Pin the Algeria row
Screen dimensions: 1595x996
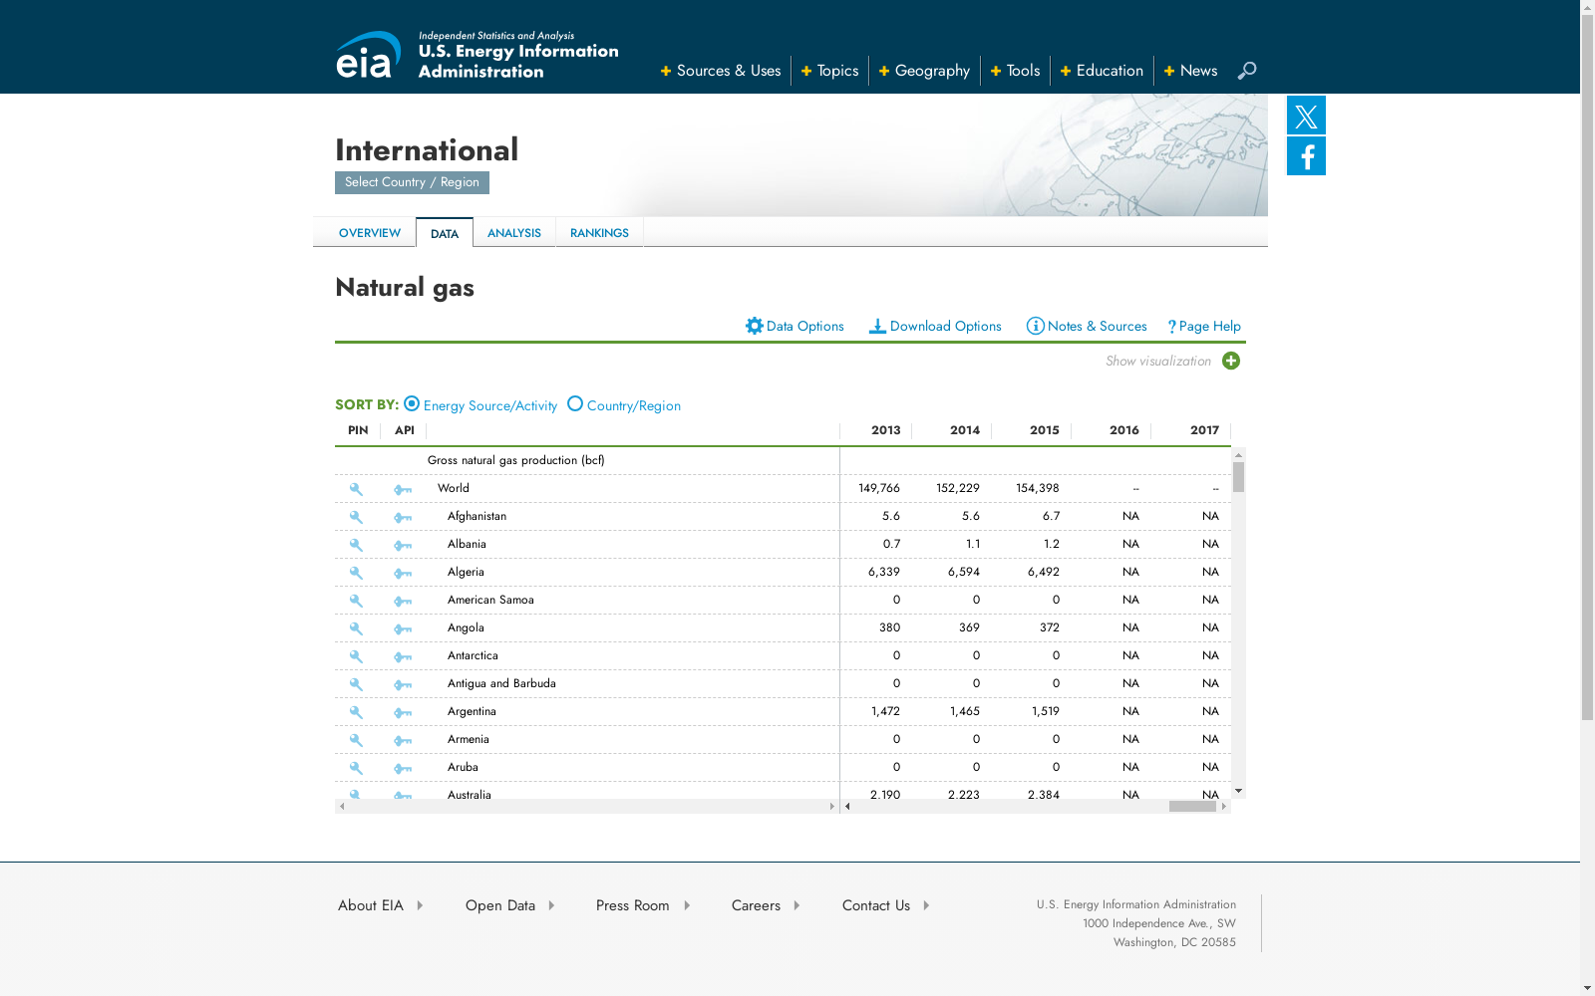(356, 573)
